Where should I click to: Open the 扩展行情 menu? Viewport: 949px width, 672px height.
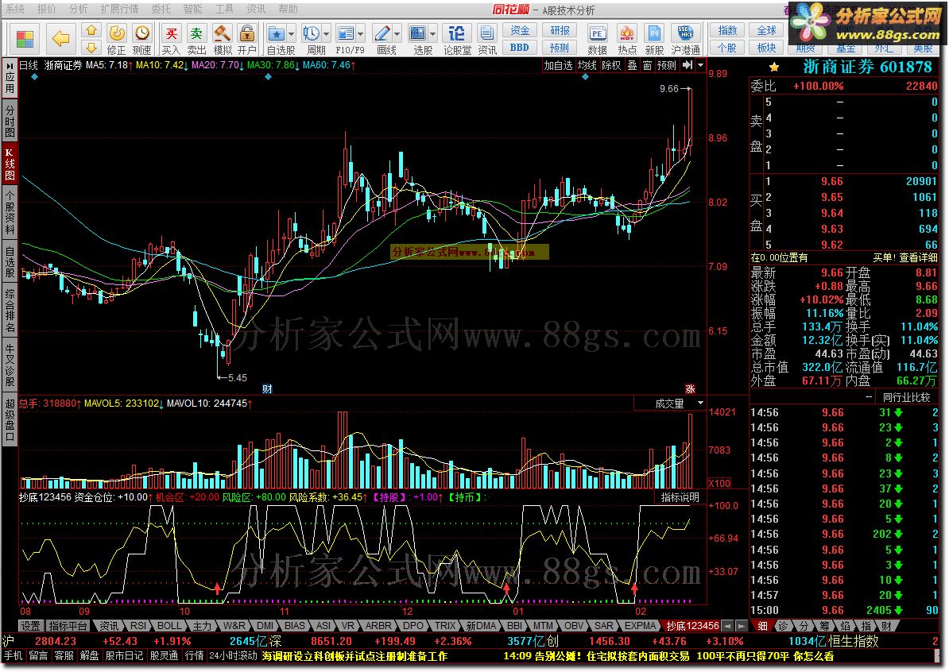pyautogui.click(x=119, y=9)
